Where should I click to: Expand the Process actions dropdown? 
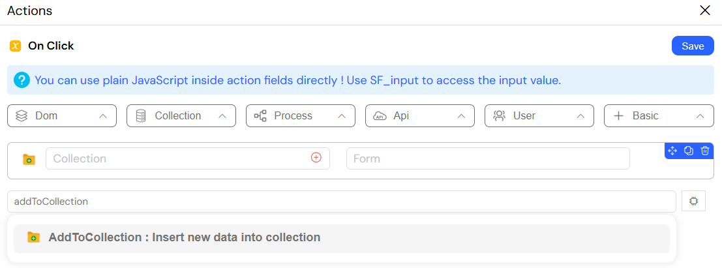click(x=301, y=115)
